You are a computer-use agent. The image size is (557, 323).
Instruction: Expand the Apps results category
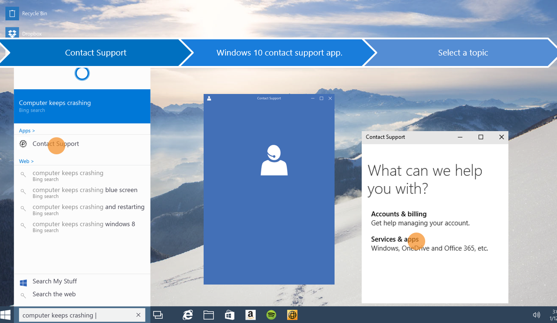[27, 131]
